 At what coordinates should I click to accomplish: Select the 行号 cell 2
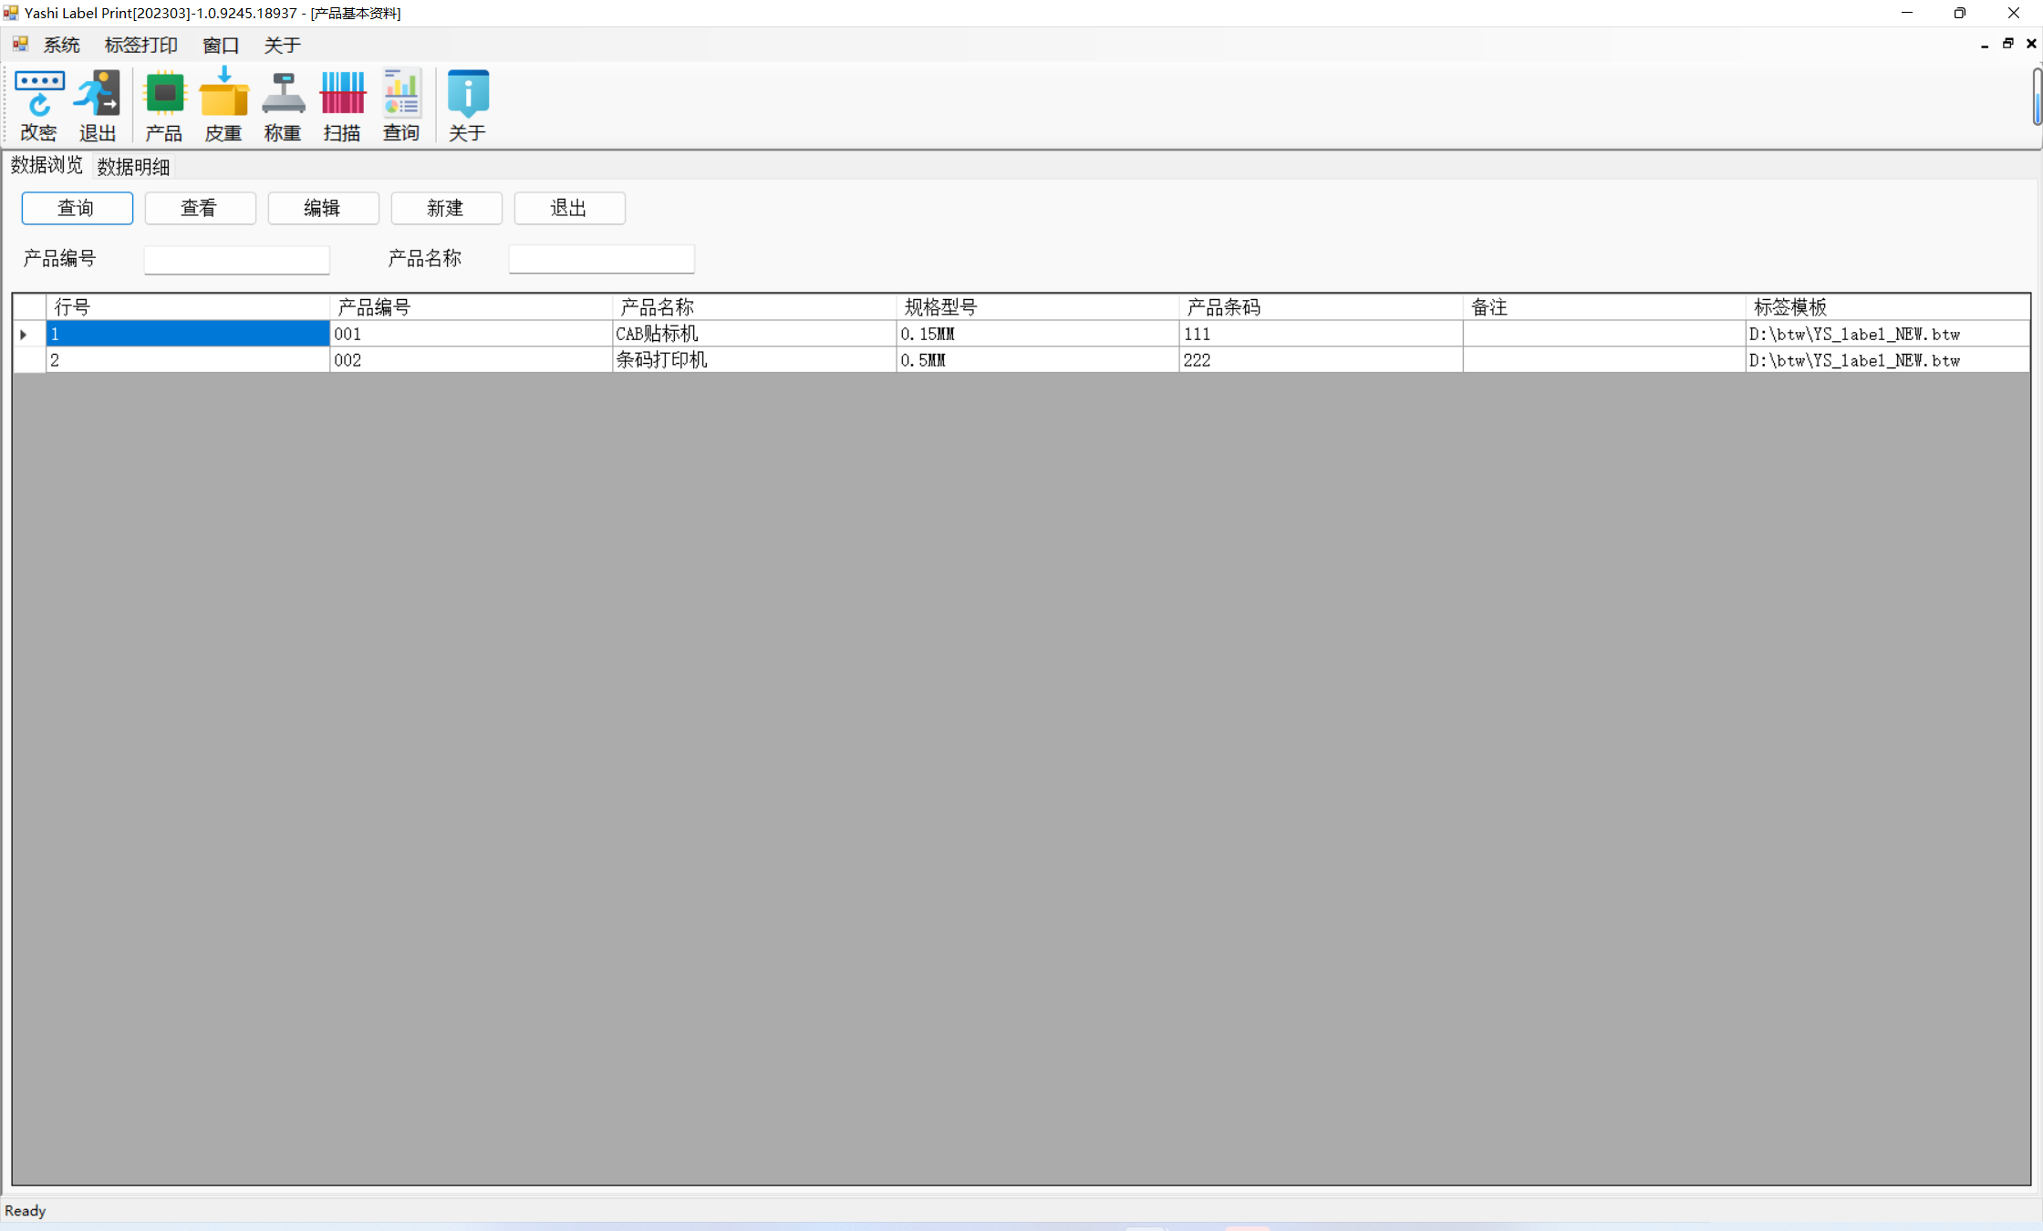188,360
